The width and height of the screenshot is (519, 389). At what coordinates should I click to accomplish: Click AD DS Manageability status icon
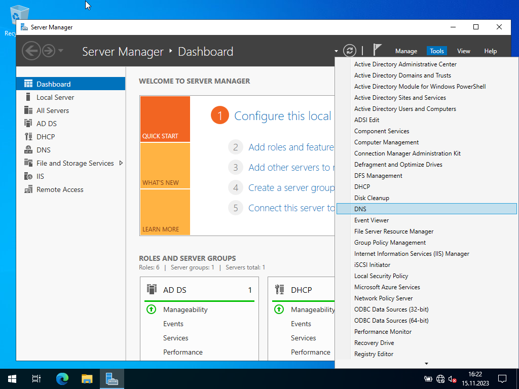[x=151, y=309]
